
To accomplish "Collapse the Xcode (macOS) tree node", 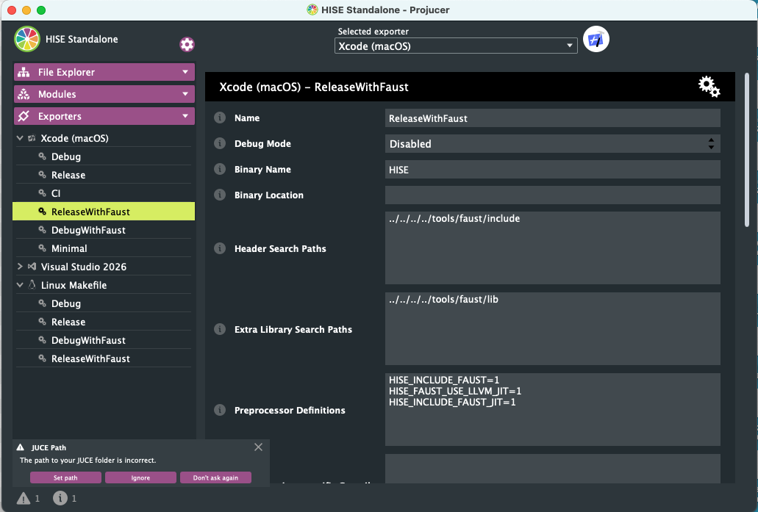I will (x=20, y=138).
